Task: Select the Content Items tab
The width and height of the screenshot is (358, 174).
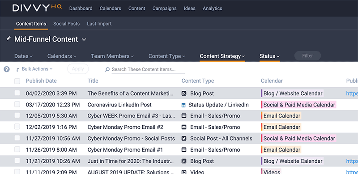Action: pos(31,24)
